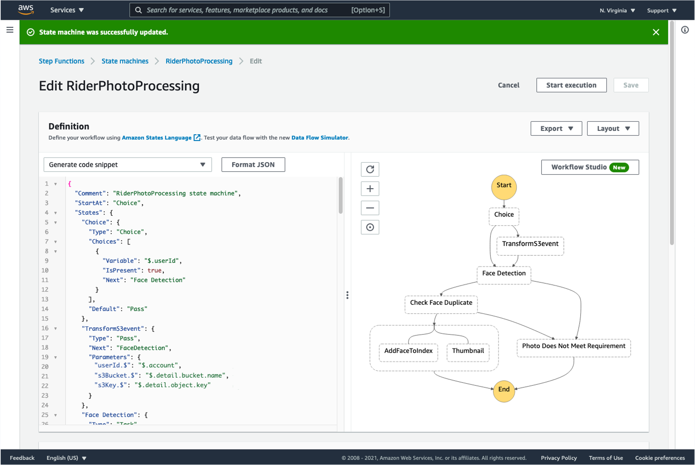This screenshot has height=465, width=695.
Task: Click the "Comment" code line
Action: coord(158,194)
